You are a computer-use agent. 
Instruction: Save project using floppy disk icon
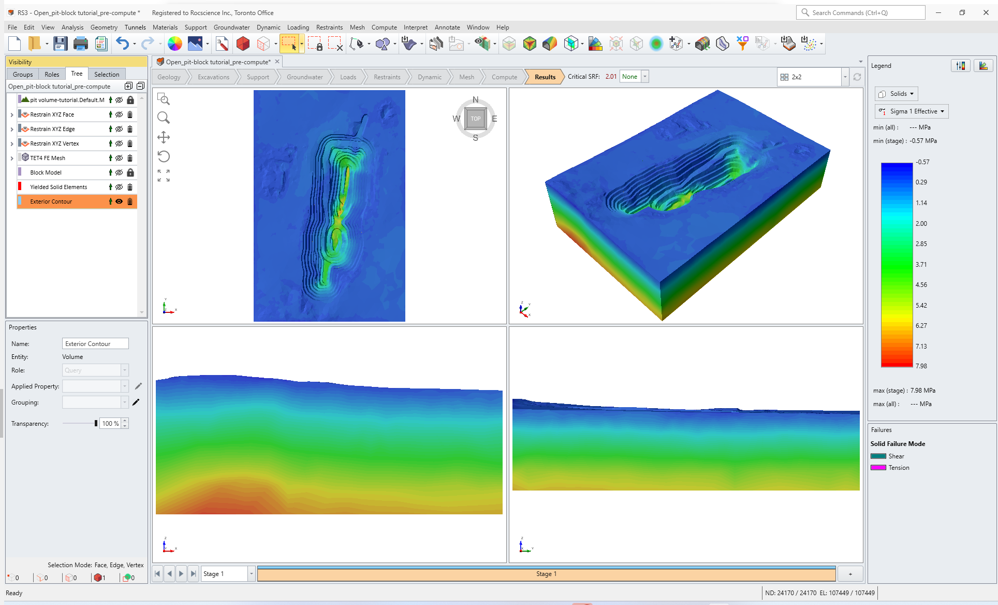point(61,44)
